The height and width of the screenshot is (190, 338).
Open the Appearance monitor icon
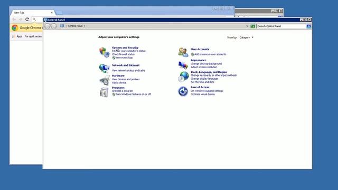(183, 64)
